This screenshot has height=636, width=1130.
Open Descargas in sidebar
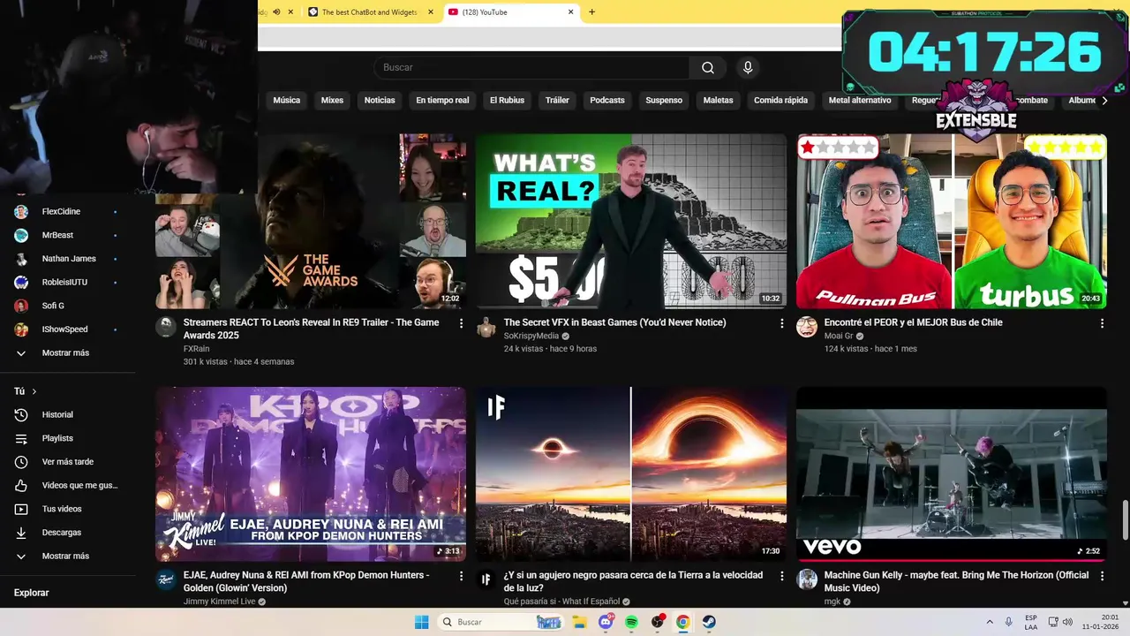[61, 533]
